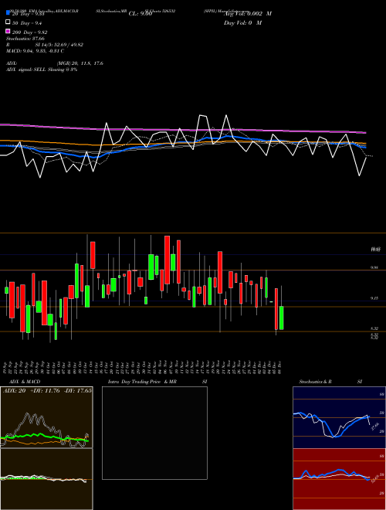This screenshot has width=386, height=510.
Task: Click the red-background RSI chart panel
Action: (339, 479)
